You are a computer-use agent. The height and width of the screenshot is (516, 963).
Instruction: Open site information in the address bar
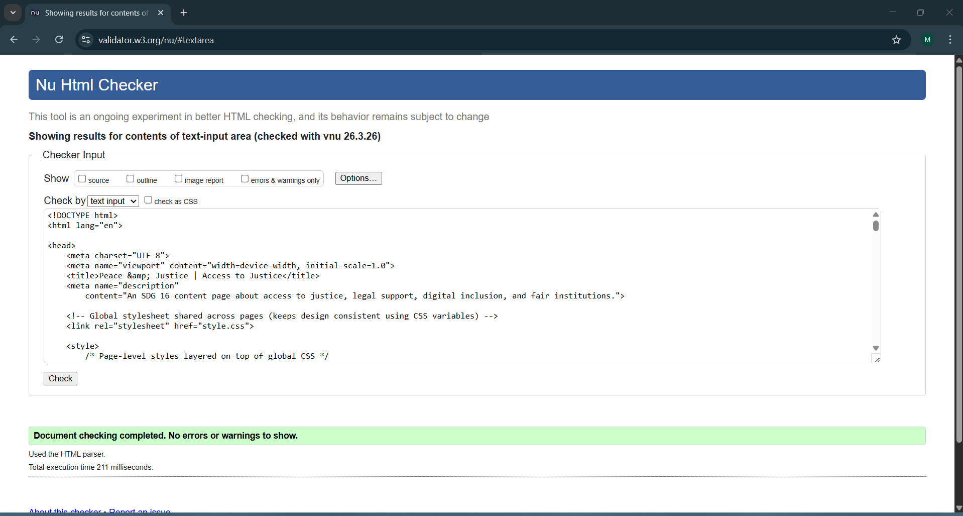86,40
